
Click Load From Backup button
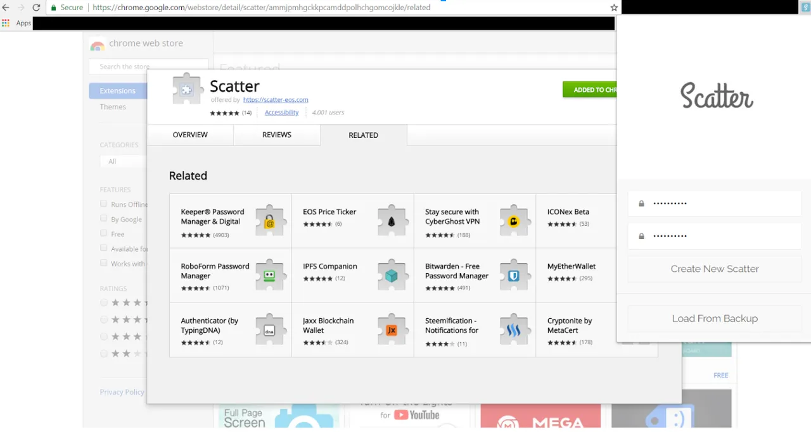[715, 319]
